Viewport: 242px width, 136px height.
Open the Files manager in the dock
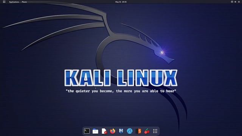[95, 131]
